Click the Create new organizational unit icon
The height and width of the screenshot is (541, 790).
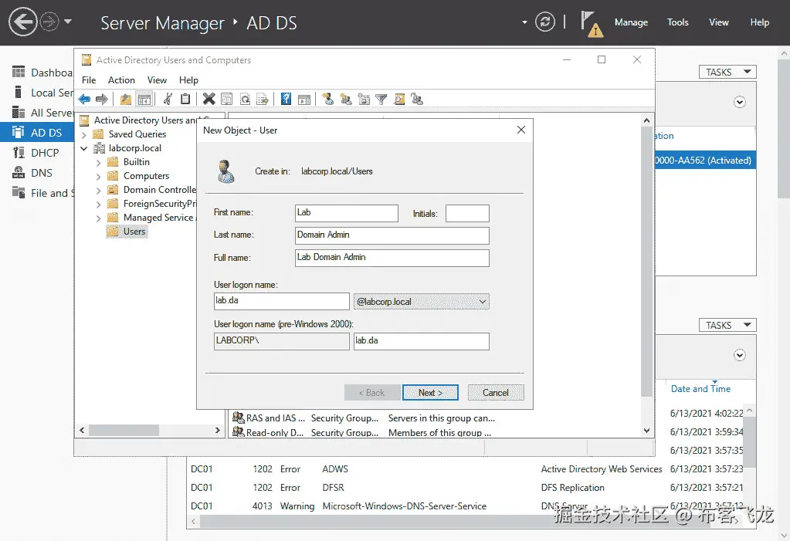363,100
